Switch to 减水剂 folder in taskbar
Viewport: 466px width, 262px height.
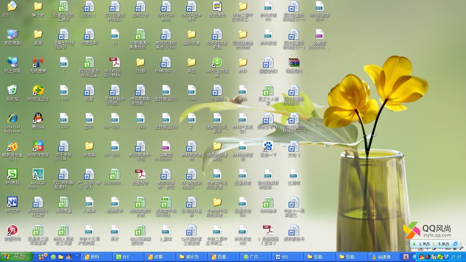point(191,257)
